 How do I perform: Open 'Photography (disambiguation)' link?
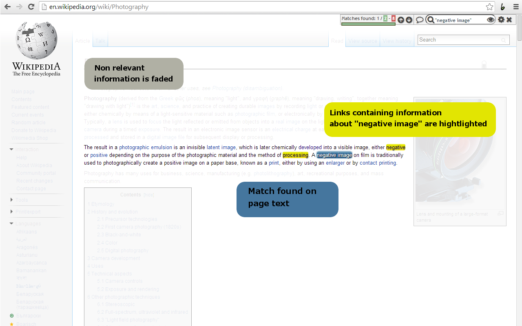247,88
